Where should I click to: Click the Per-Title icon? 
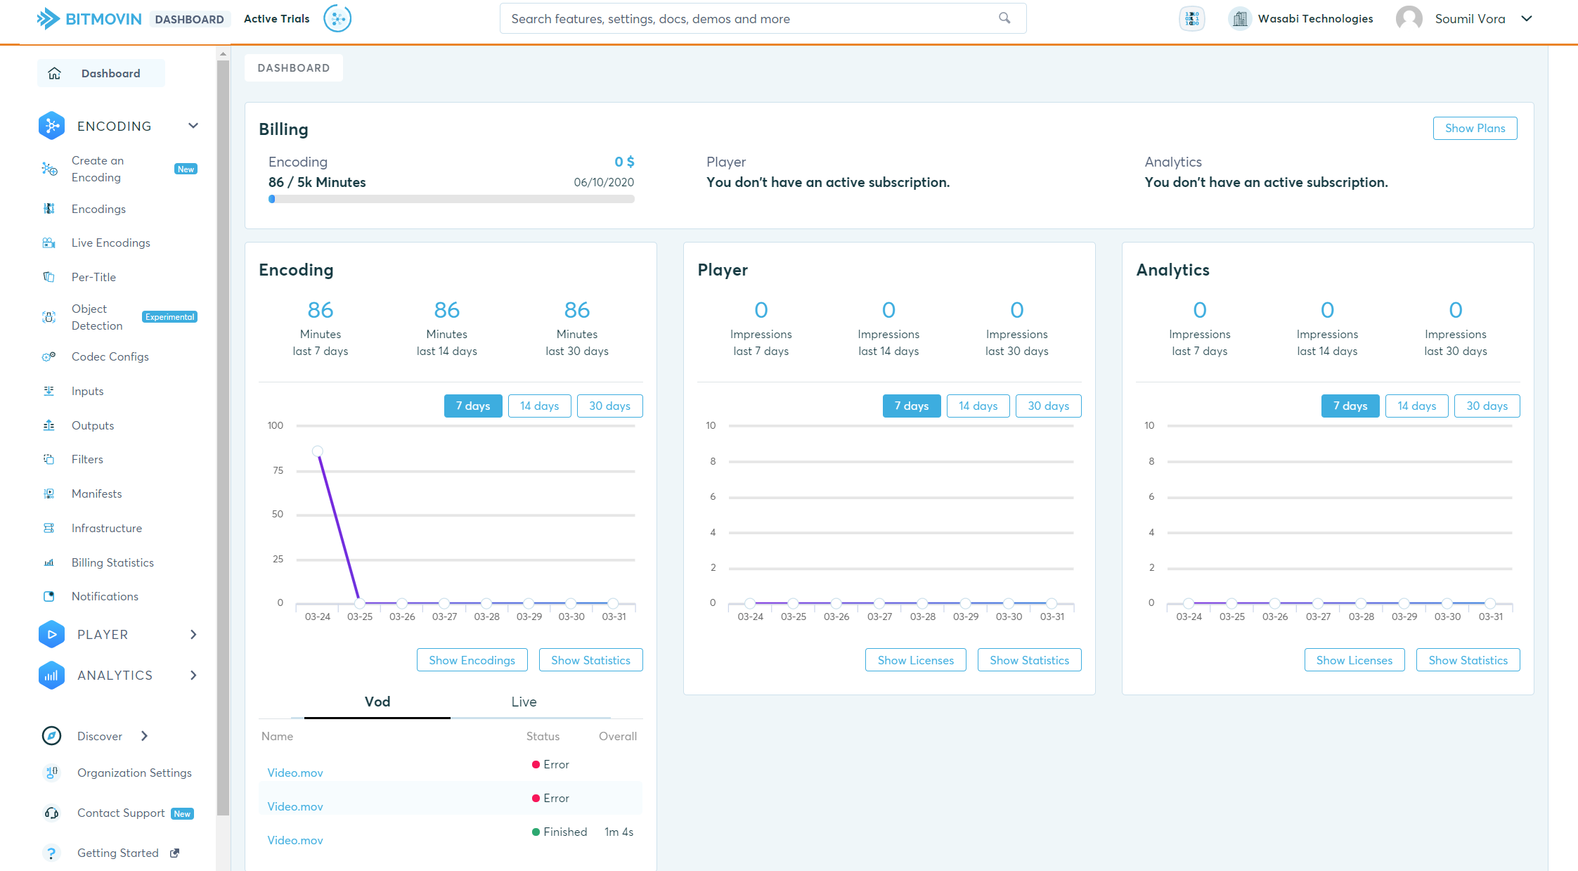pyautogui.click(x=49, y=277)
